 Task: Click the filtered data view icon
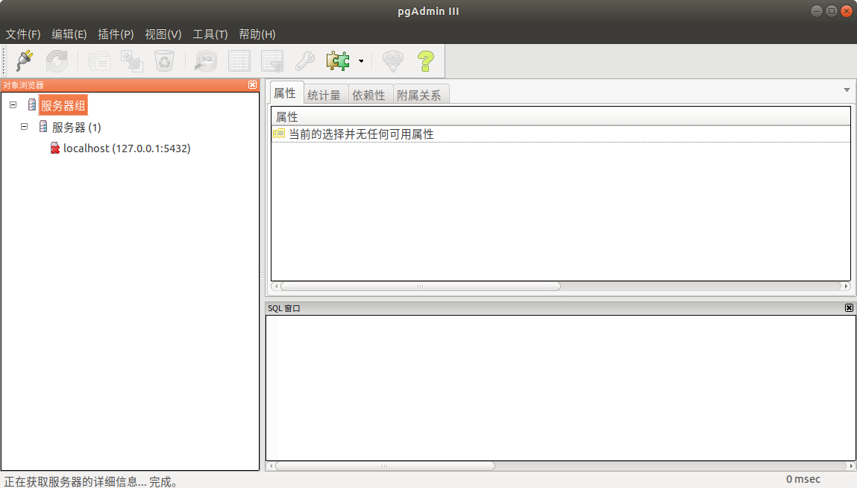pos(271,60)
